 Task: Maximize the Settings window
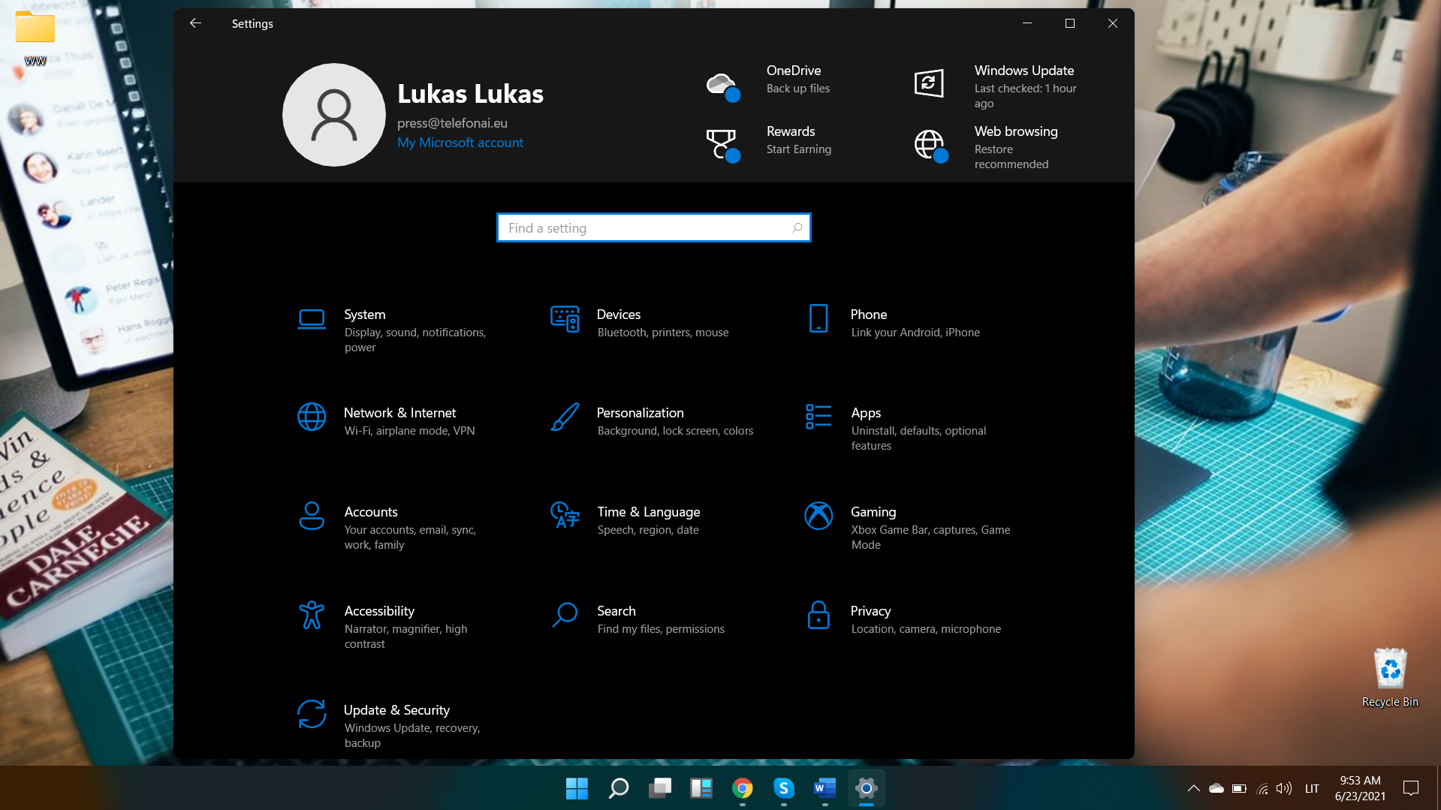click(1070, 23)
